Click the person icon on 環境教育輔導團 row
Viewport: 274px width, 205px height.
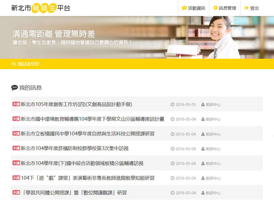pyautogui.click(x=203, y=119)
